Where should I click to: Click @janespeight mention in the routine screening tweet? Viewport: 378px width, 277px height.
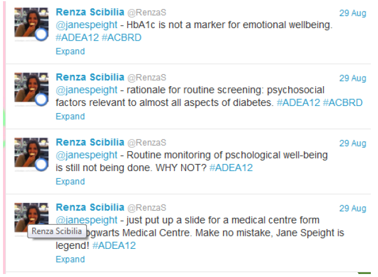[87, 90]
